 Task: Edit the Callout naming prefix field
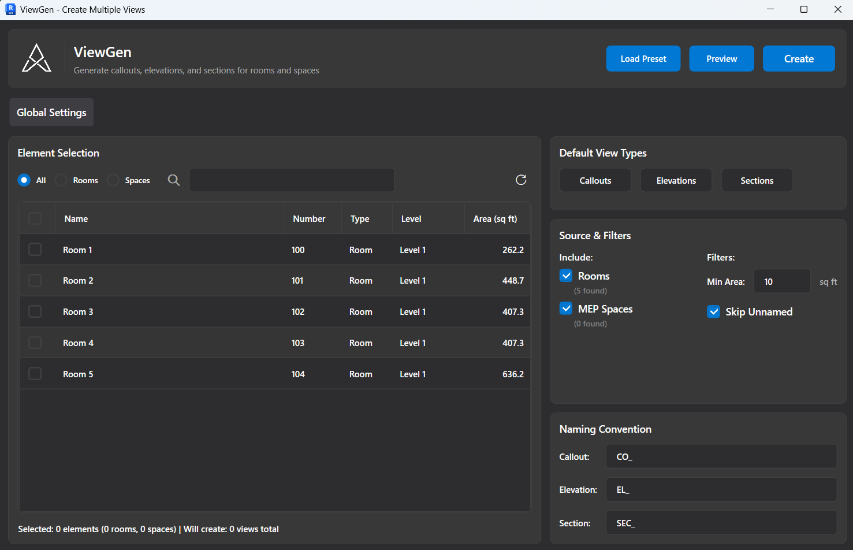point(721,456)
